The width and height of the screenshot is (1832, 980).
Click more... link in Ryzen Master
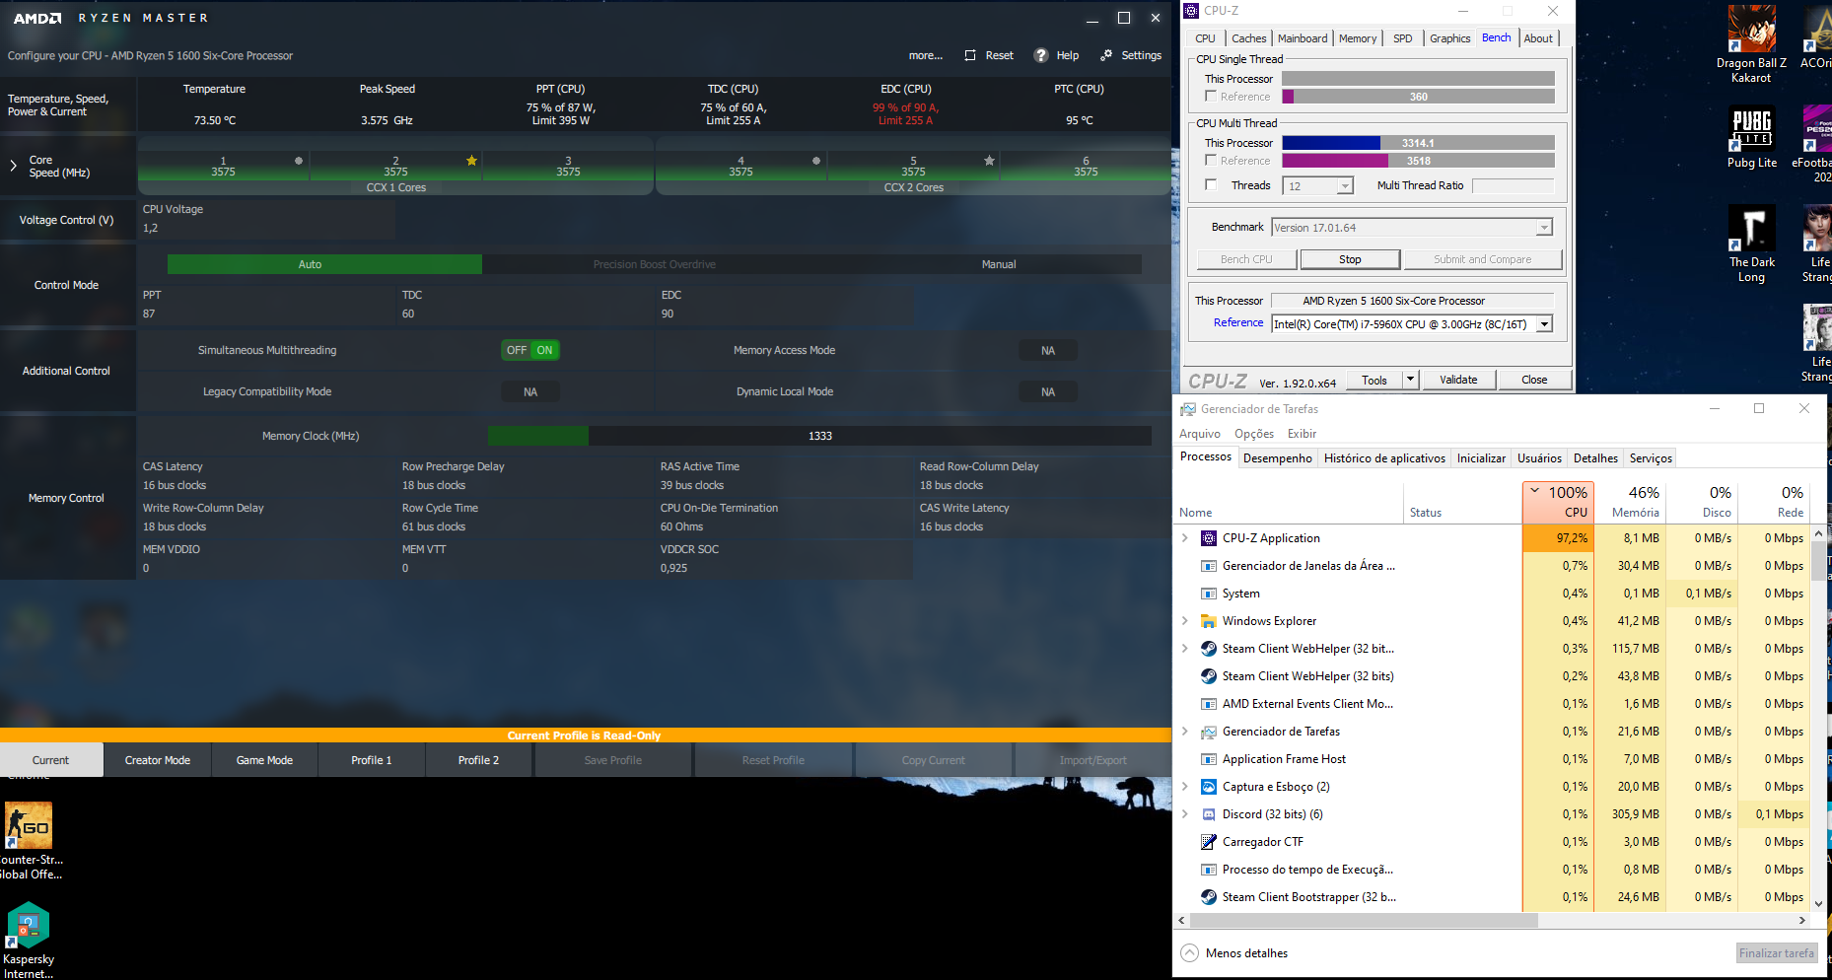tap(926, 55)
